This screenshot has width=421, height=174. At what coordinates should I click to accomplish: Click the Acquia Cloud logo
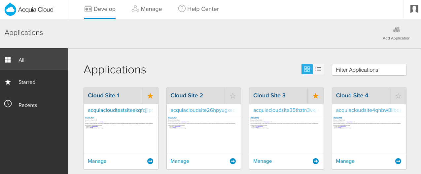tap(29, 9)
